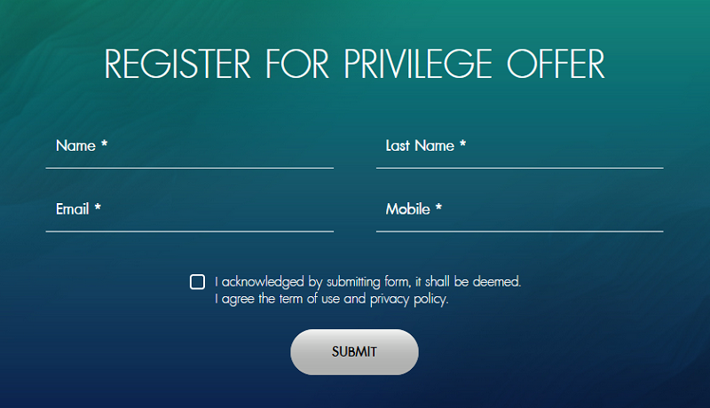Click the words 'privacy policy' in the agreement

click(x=409, y=300)
